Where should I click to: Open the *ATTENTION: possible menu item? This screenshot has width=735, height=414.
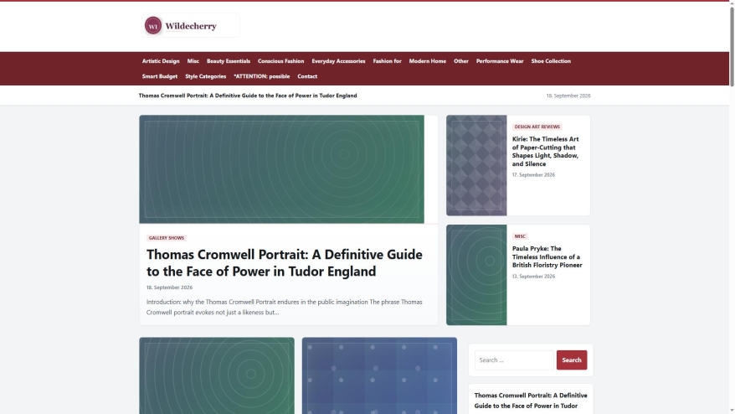pyautogui.click(x=261, y=76)
